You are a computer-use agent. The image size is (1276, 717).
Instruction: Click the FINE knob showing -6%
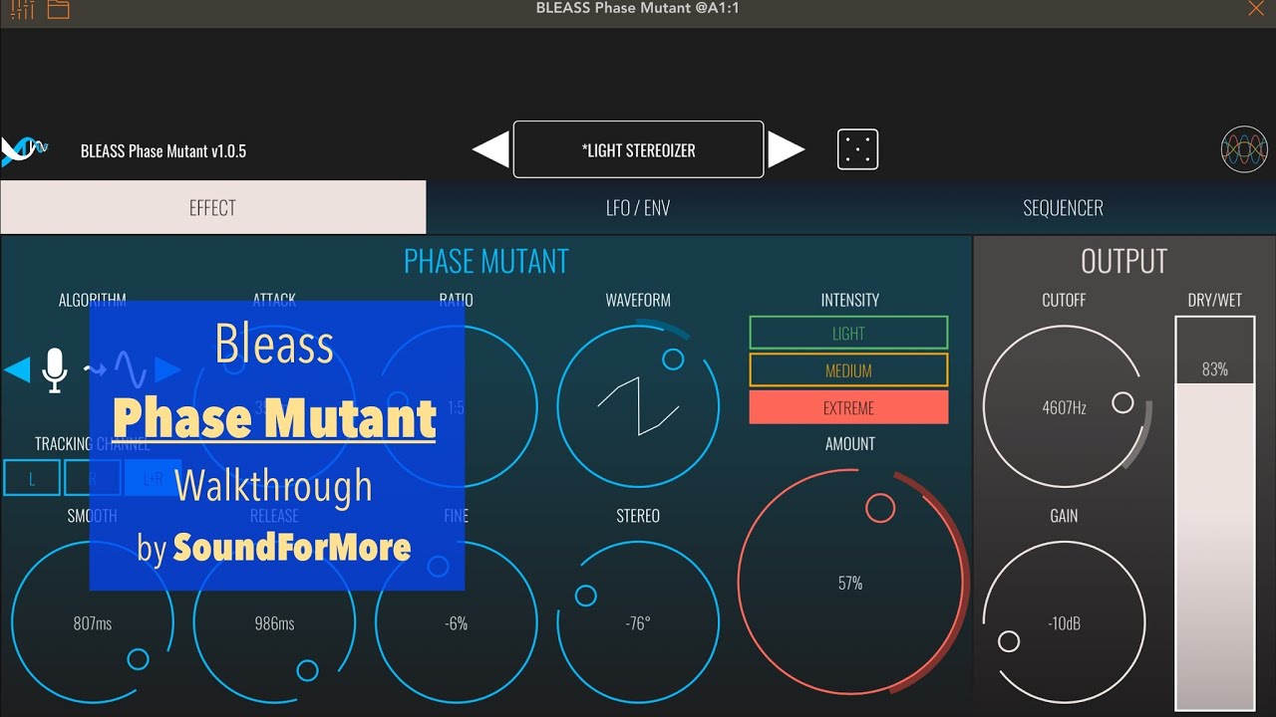click(457, 622)
